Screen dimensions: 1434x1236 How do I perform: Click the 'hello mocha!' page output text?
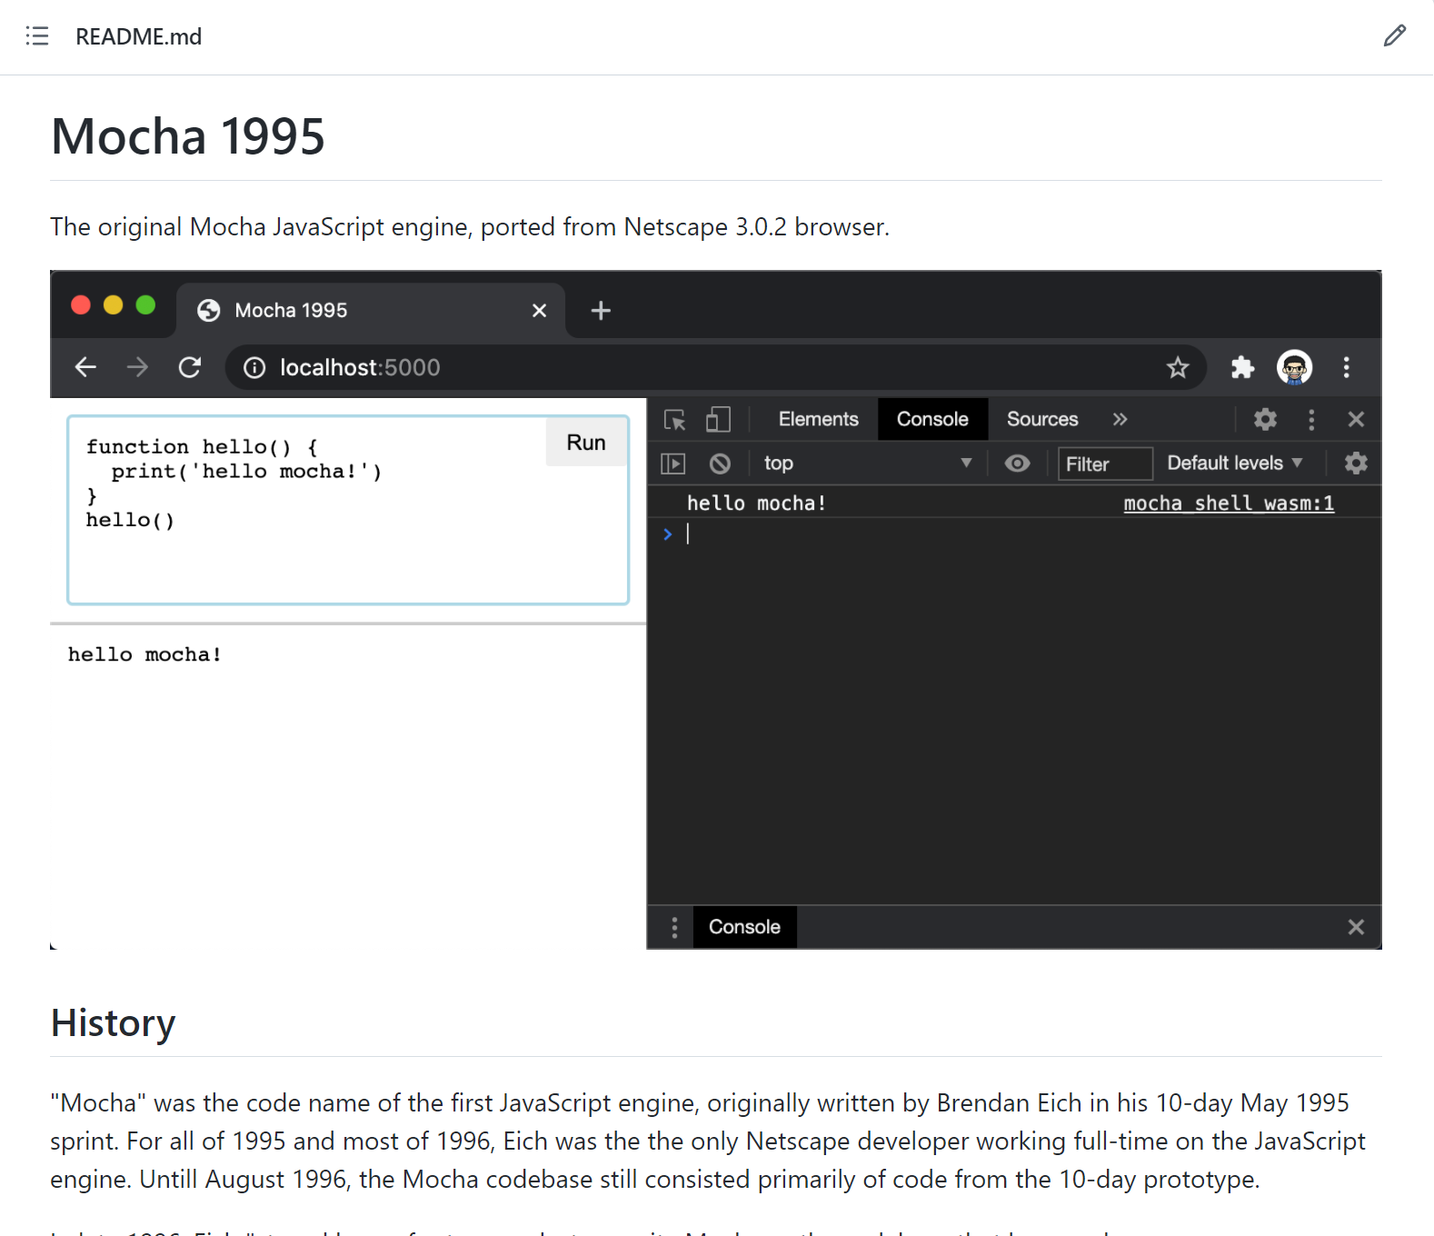click(144, 654)
